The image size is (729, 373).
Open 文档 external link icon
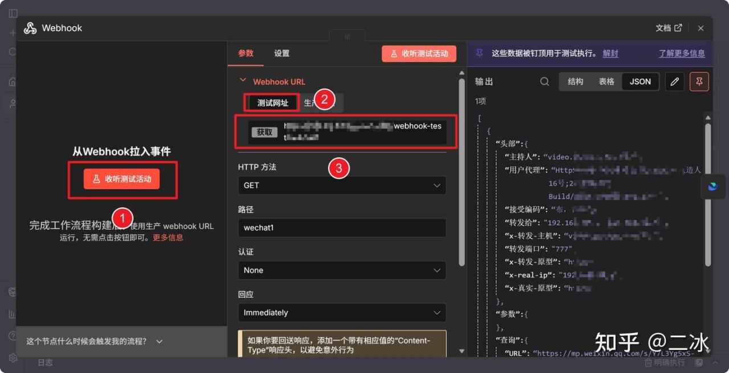coord(678,28)
